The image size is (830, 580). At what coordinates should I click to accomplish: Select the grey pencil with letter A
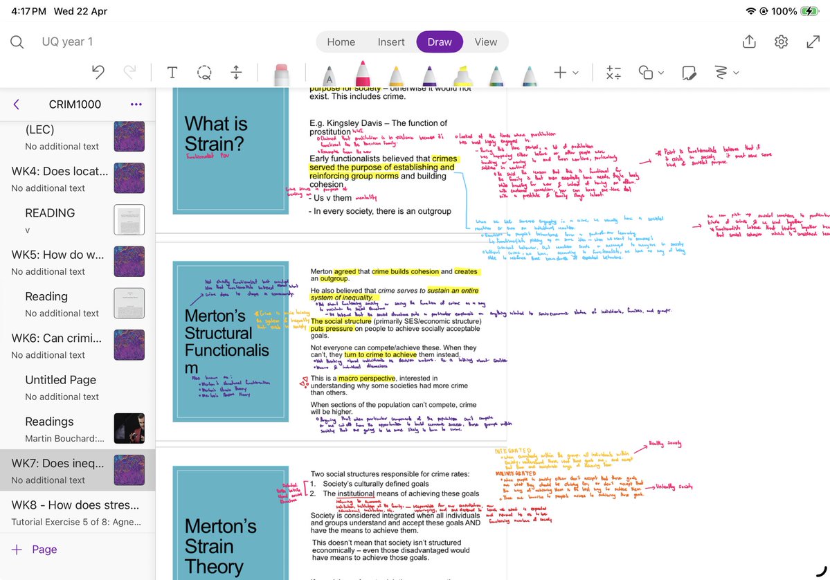click(330, 75)
